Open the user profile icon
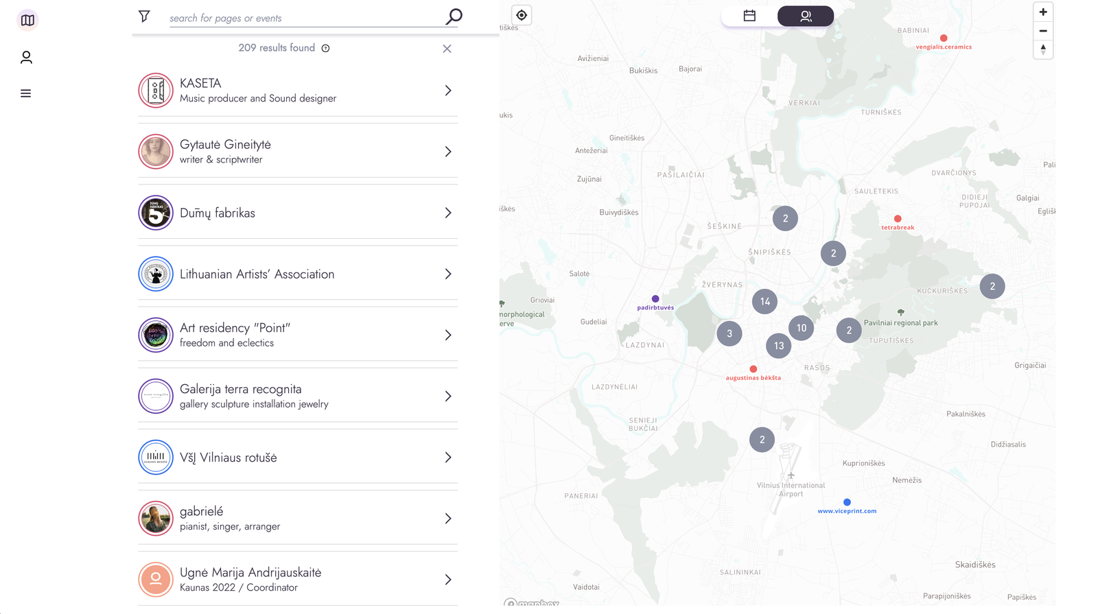The image size is (1098, 614). tap(26, 58)
